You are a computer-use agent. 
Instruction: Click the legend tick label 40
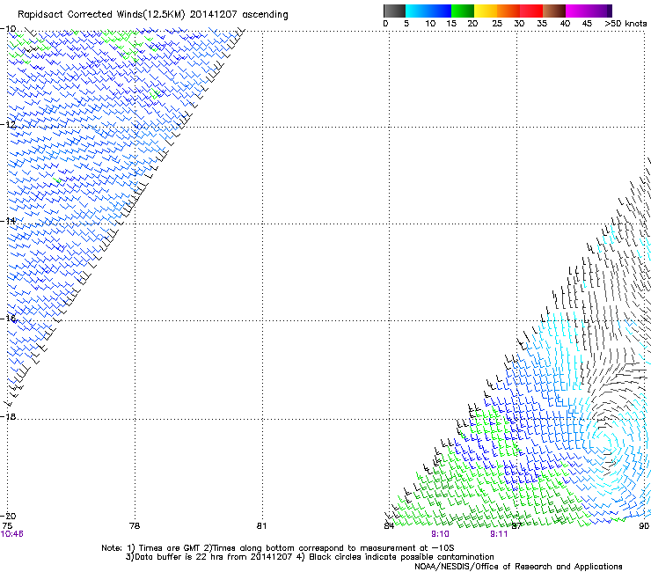click(565, 24)
